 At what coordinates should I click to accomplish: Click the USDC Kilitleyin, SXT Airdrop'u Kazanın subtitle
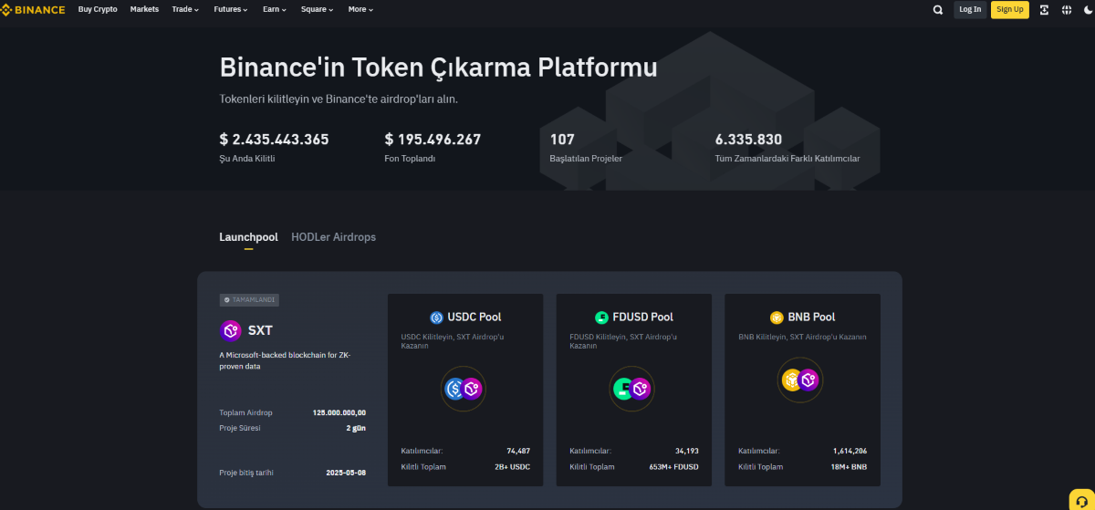point(454,341)
